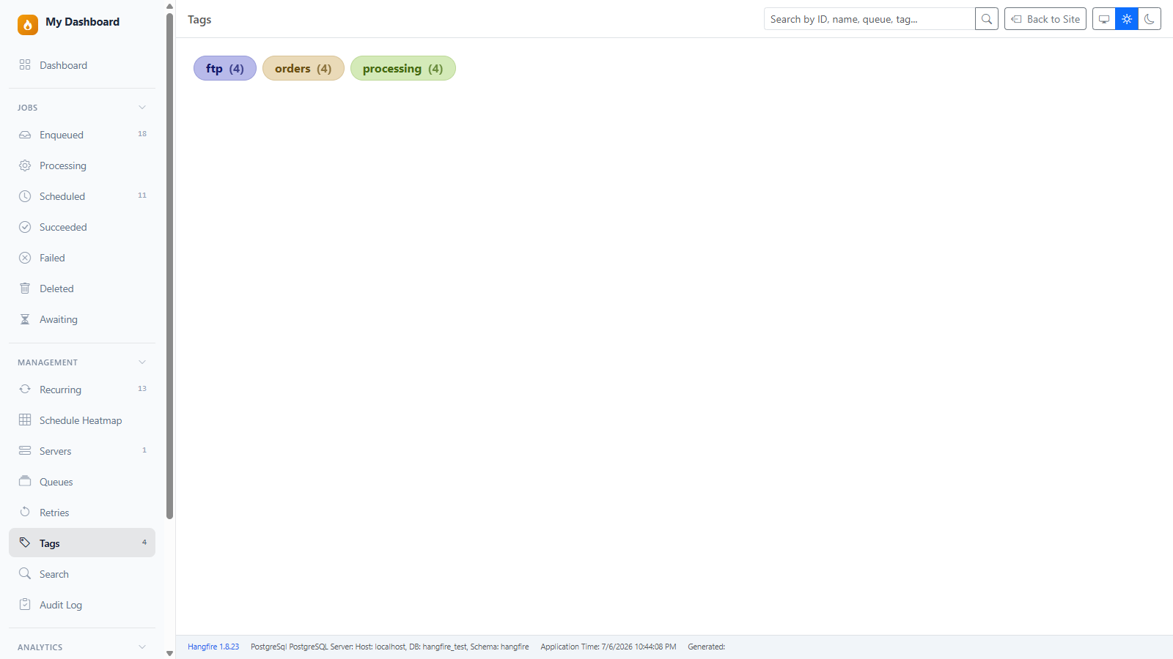Click the Processing gear icon
Screen dimensions: 1173x659
point(25,165)
